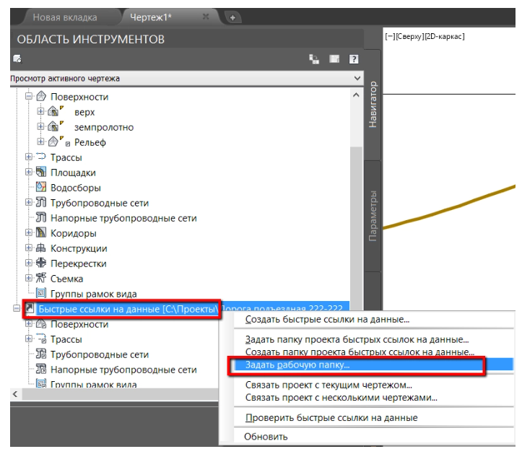Click the tree vertical scrollbar

coord(355,217)
